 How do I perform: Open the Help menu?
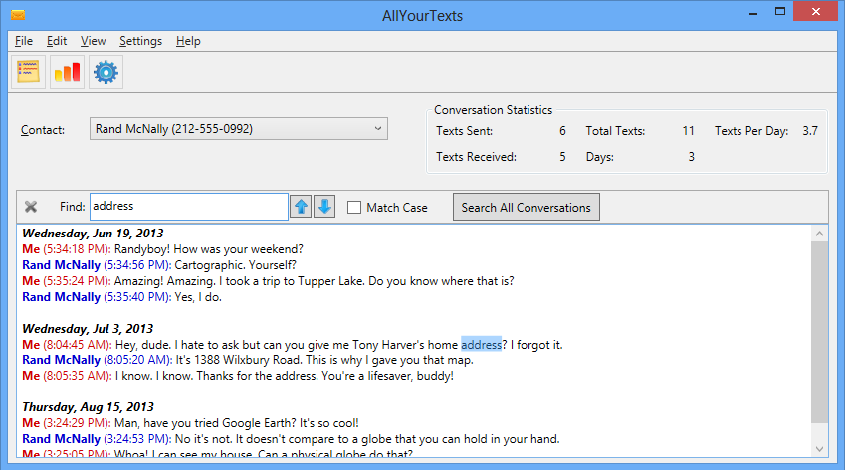click(188, 41)
